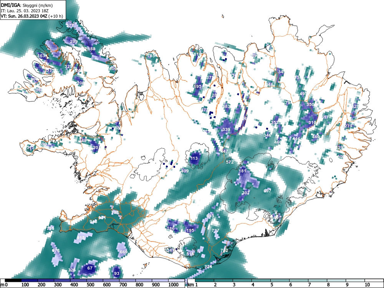Click the visibility value 577 in the Westfjords
Image resolution: width=384 pixels, height=288 pixels.
pyautogui.click(x=70, y=25)
